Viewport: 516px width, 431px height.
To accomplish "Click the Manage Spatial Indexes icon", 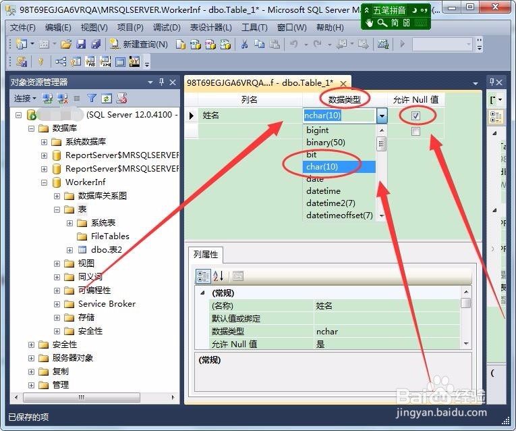I will click(135, 61).
